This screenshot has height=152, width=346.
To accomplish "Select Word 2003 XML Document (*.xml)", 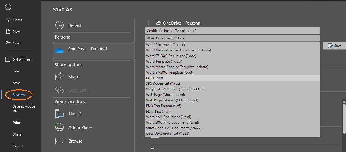I will (232, 122).
